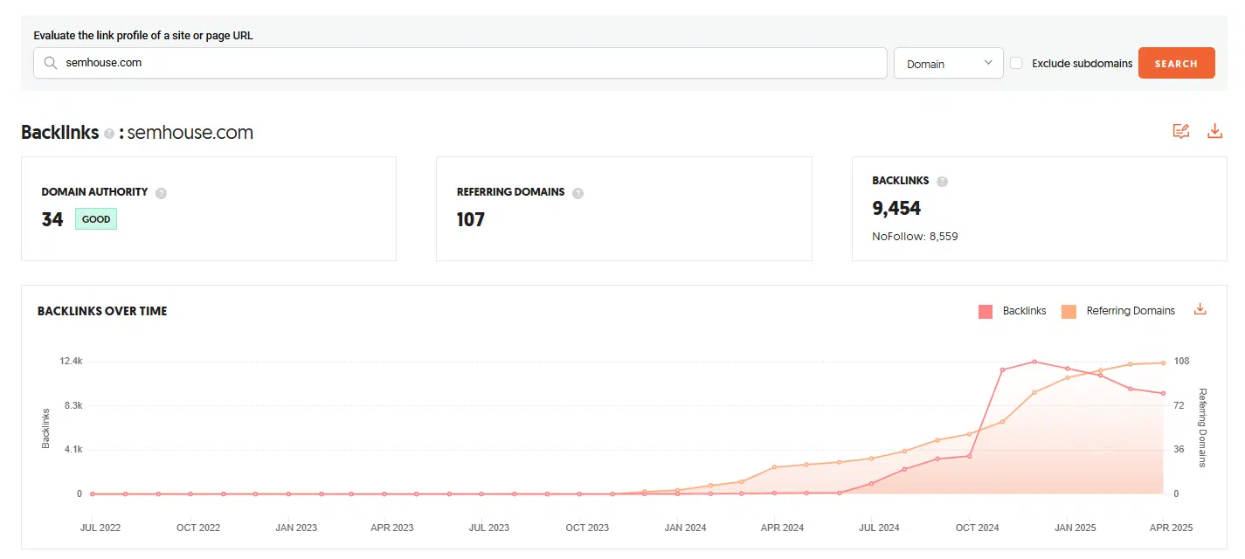This screenshot has height=559, width=1245.
Task: Click the APR 2025 axis label
Action: coord(1171,528)
